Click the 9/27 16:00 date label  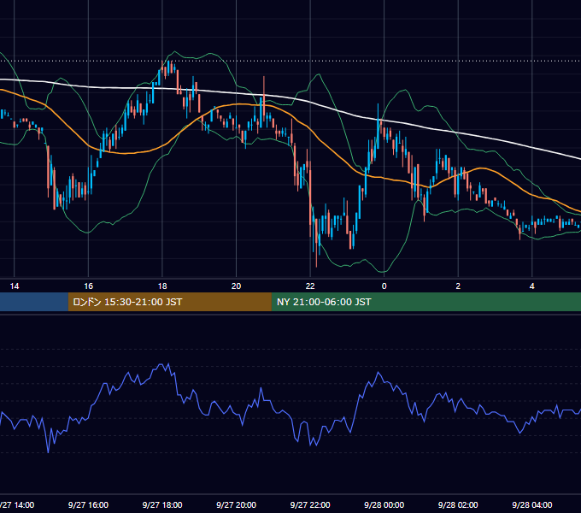pyautogui.click(x=88, y=504)
